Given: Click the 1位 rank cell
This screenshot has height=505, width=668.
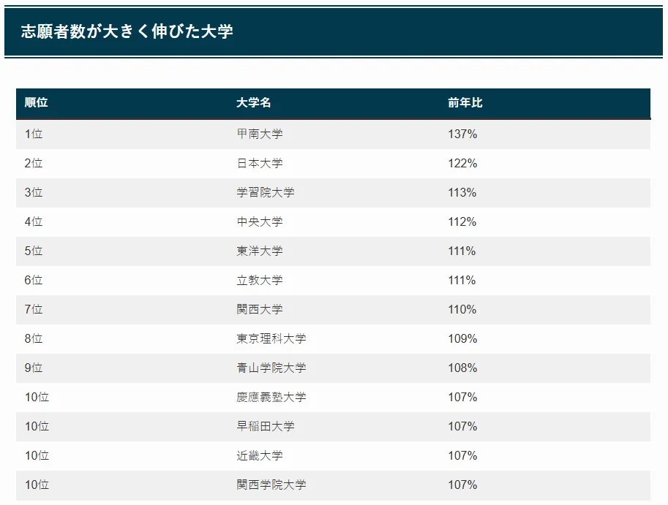Looking at the screenshot, I should coord(34,134).
